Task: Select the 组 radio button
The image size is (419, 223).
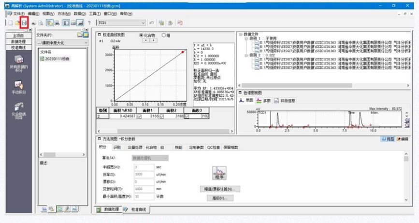Action: (x=164, y=35)
